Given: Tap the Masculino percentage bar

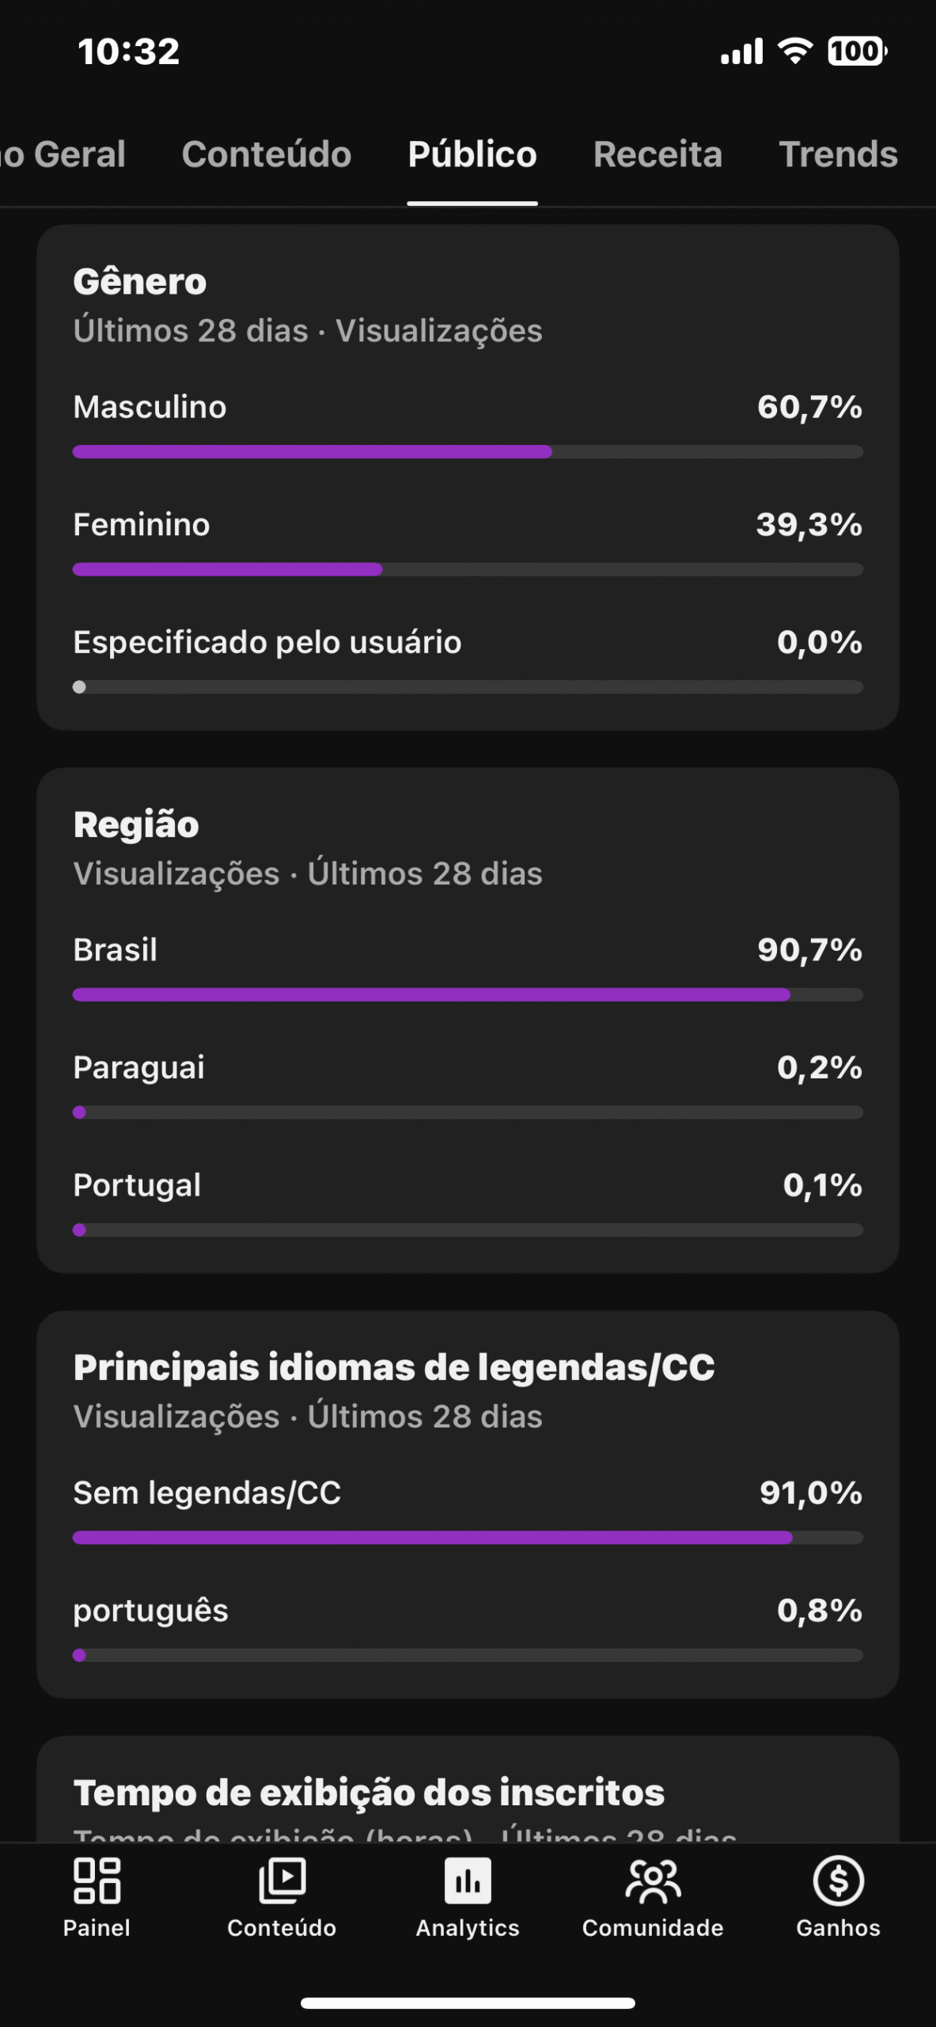Looking at the screenshot, I should point(468,452).
